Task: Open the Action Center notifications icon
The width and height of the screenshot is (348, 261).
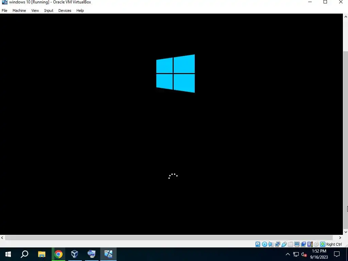Action: 337,254
